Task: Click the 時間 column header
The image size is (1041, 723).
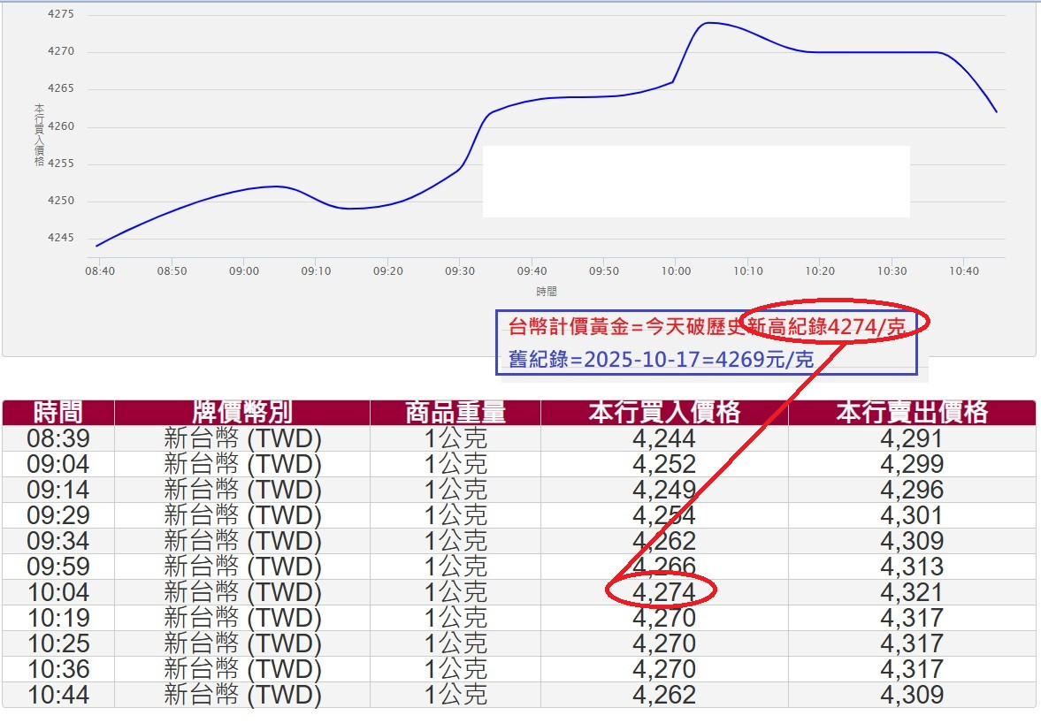Action: click(57, 411)
